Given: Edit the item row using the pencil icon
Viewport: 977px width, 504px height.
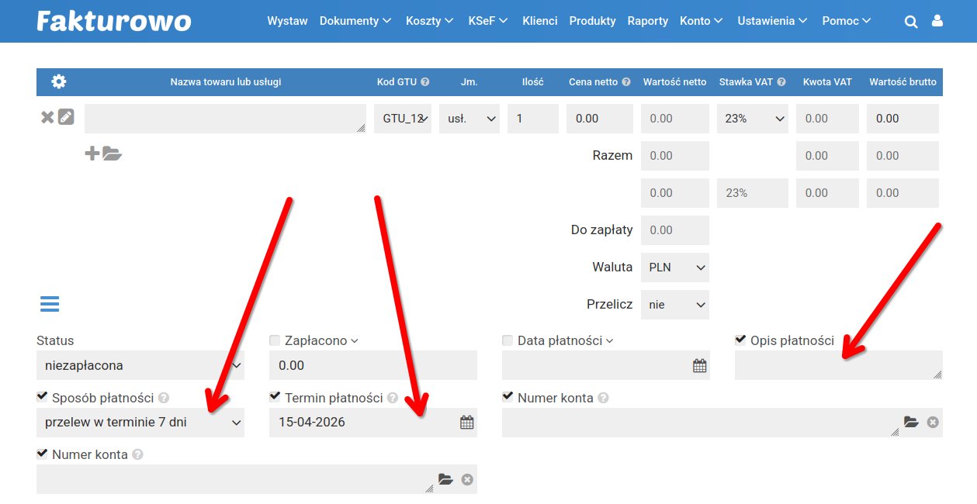Looking at the screenshot, I should [x=66, y=116].
